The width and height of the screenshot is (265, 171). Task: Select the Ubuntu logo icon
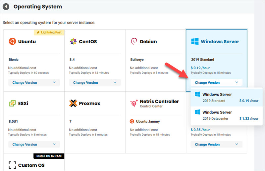point(12,41)
